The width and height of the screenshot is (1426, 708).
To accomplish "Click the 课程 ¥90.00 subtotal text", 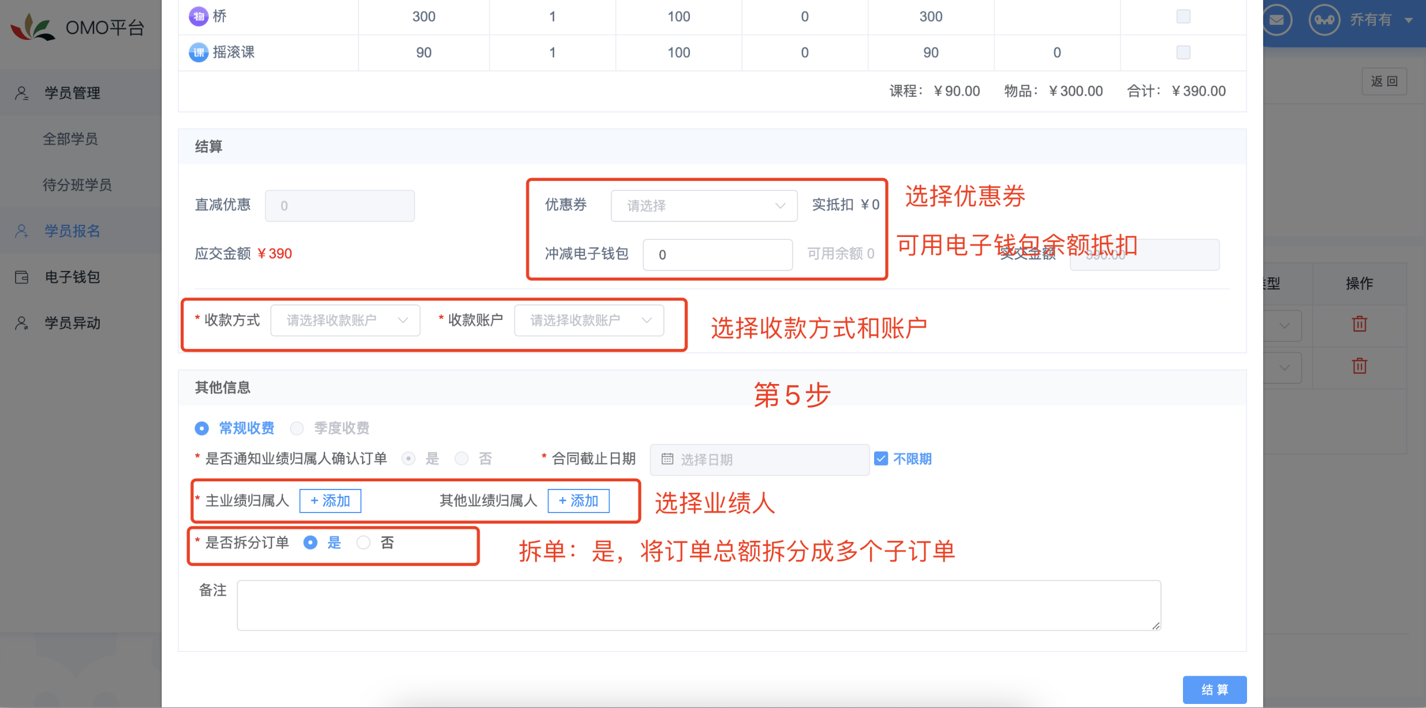I will 934,91.
